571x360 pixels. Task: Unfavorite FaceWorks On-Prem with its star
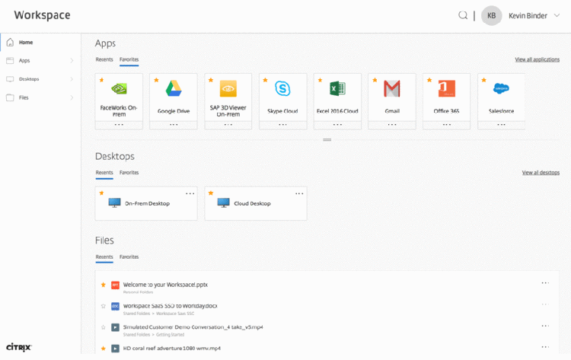coord(101,80)
